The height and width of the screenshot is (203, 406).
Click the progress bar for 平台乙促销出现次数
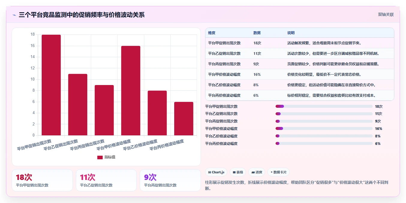pyautogui.click(x=324, y=114)
